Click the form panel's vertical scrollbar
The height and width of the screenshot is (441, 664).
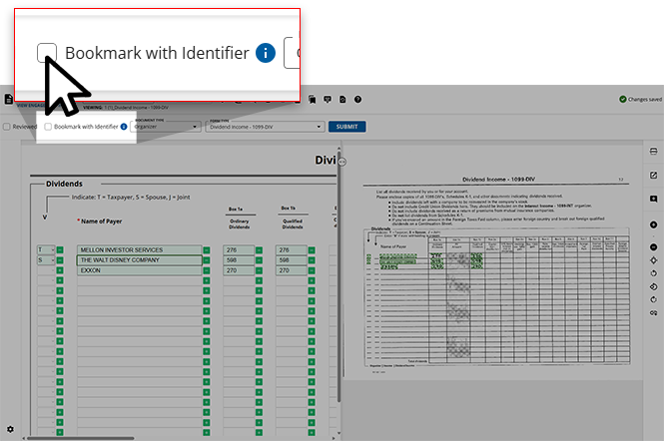[338, 275]
